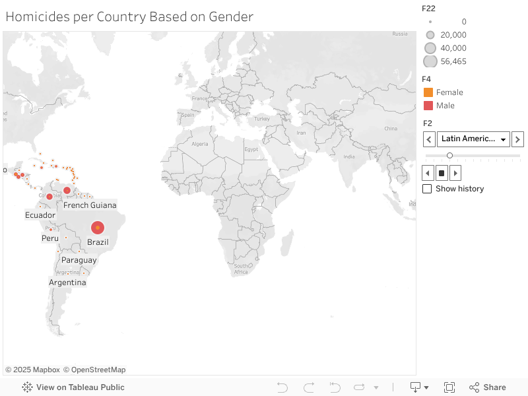Stop the page animation playback

click(x=442, y=173)
